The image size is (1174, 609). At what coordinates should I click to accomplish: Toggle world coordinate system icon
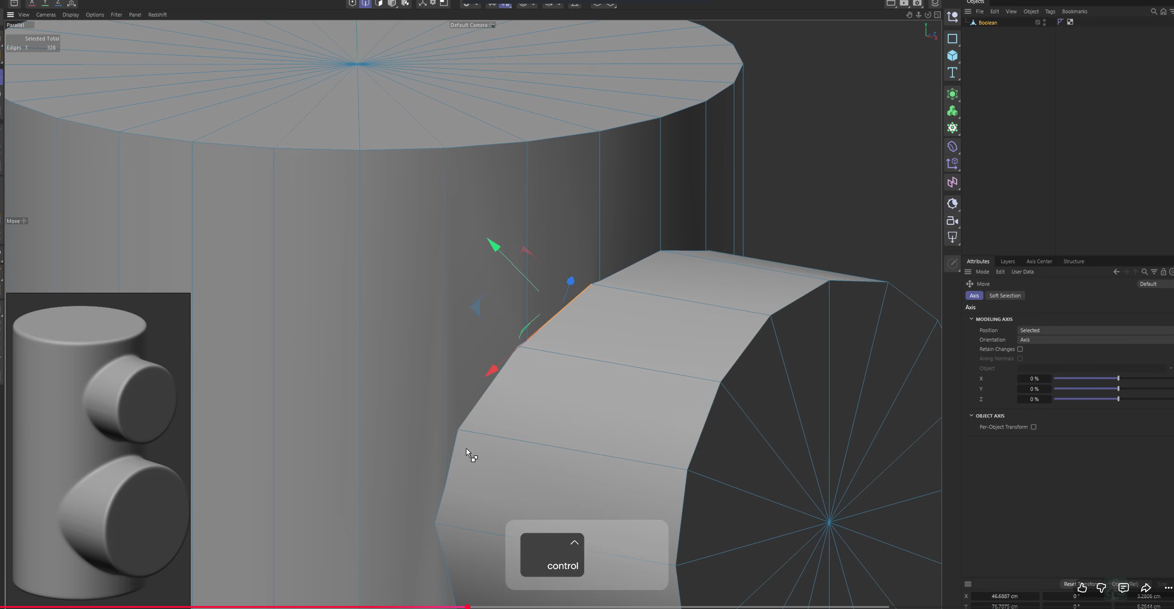72,3
